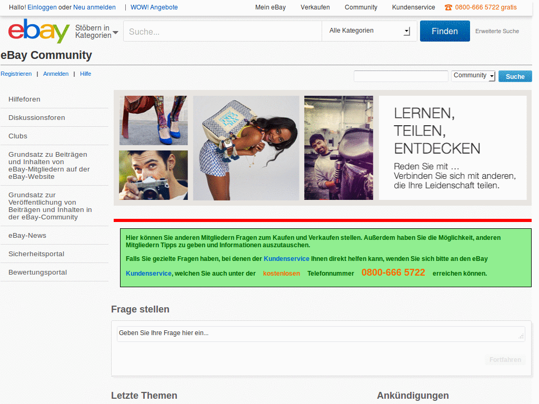Click the eBay Community page title
Viewport: 539px width, 404px height.
(x=46, y=55)
